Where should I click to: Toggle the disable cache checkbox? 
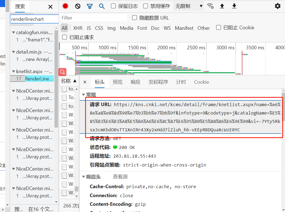click(x=146, y=6)
